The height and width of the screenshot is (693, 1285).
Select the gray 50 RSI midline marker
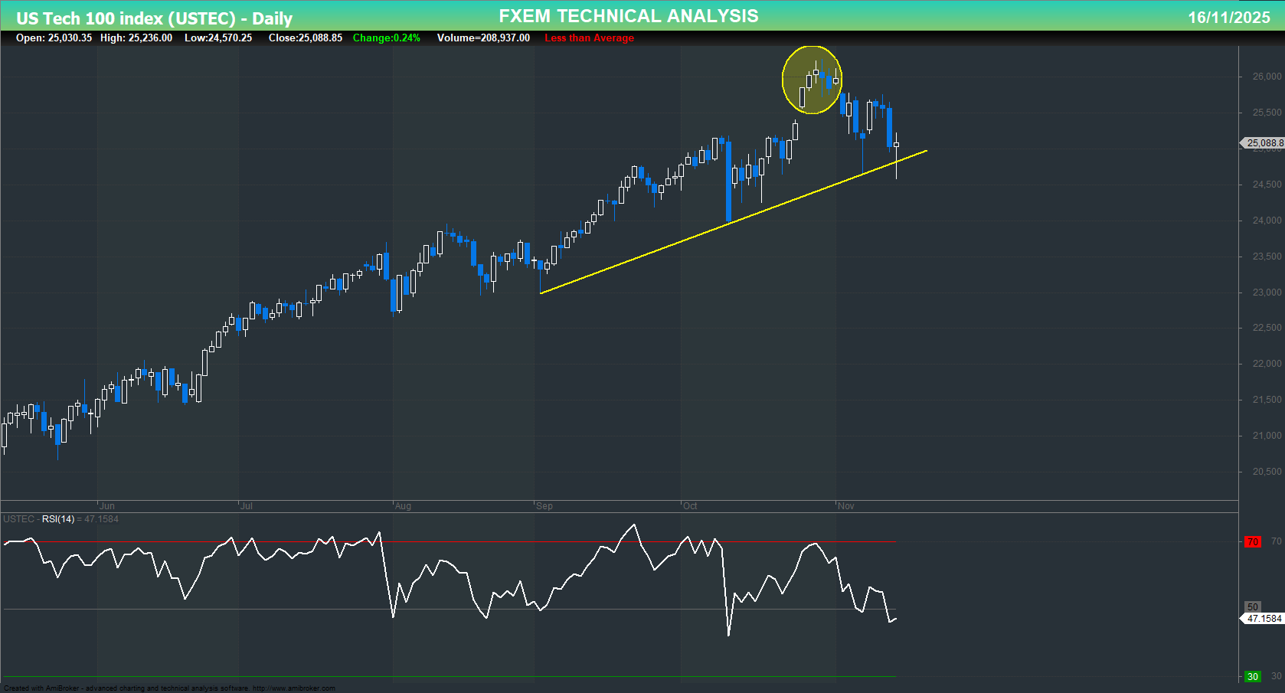click(1251, 606)
